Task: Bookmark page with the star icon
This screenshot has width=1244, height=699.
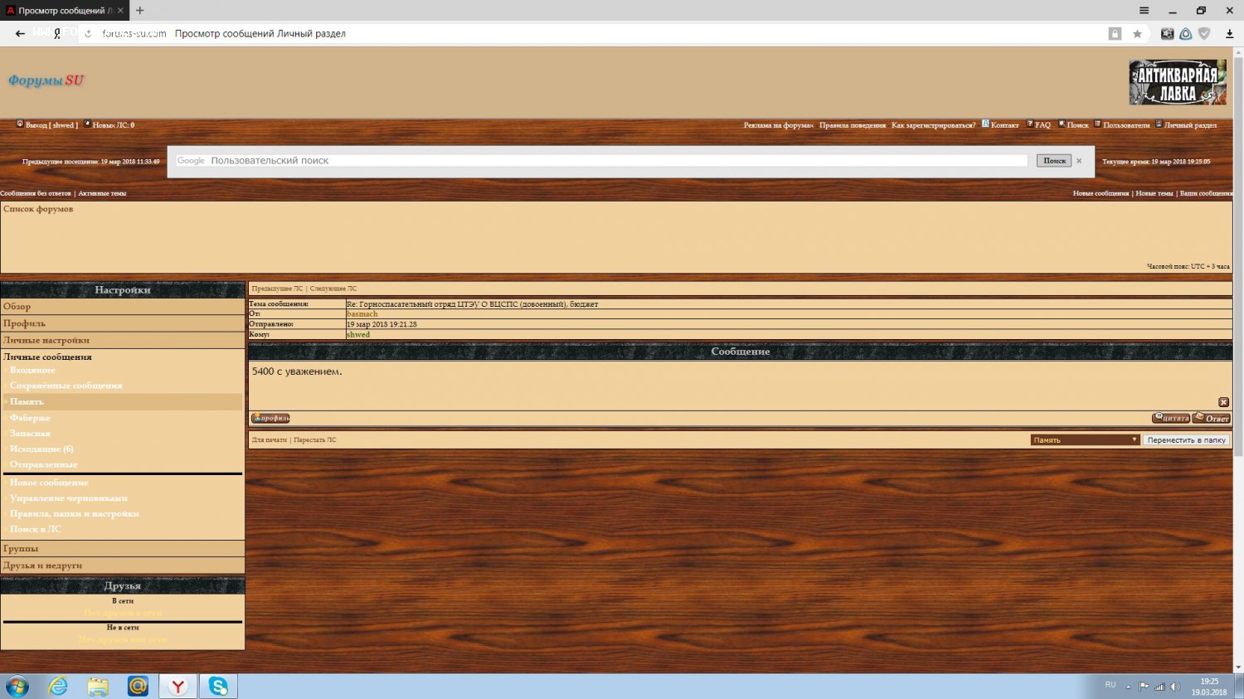Action: [1137, 34]
